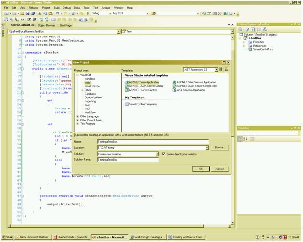The image size is (303, 242).
Task: Toggle Create directory for solution checkbox
Action: click(x=164, y=154)
